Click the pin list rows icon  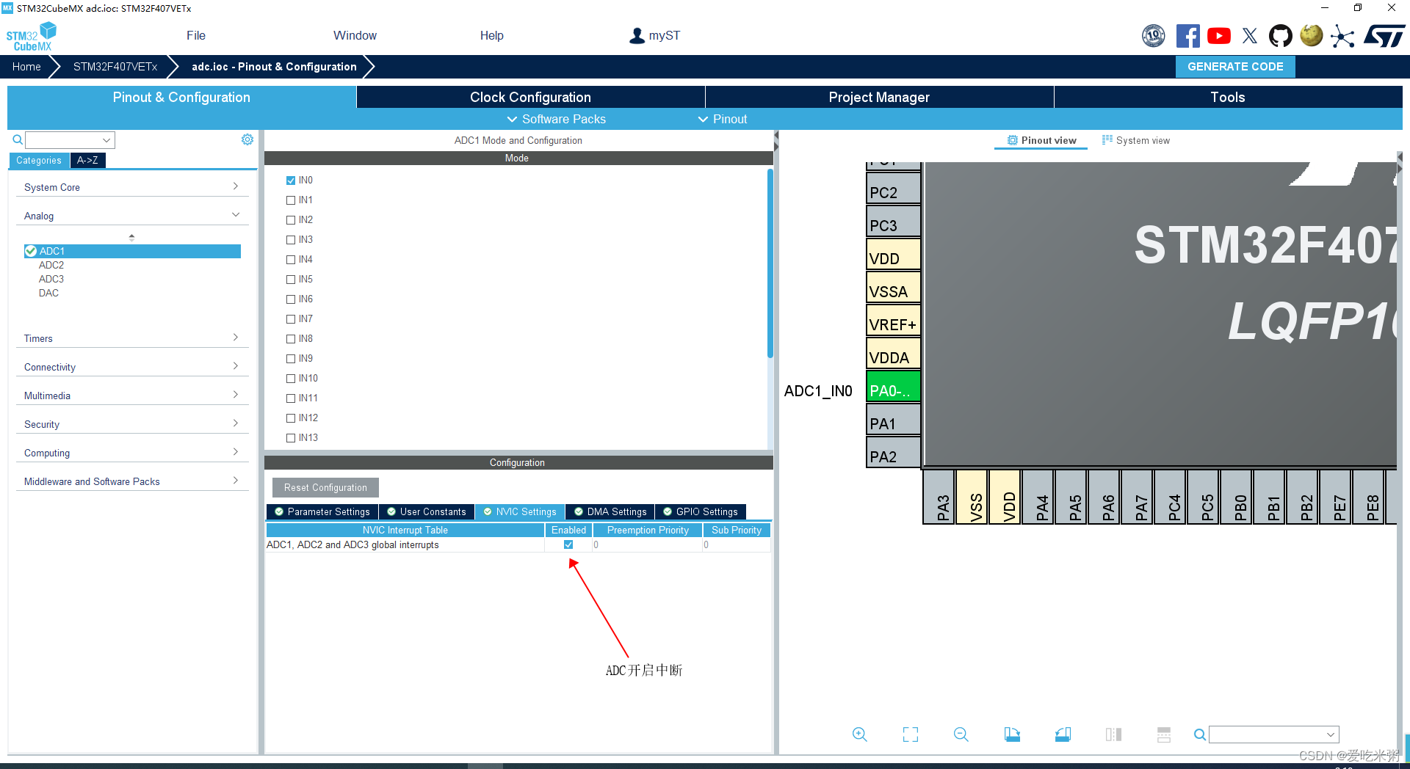pyautogui.click(x=1164, y=735)
